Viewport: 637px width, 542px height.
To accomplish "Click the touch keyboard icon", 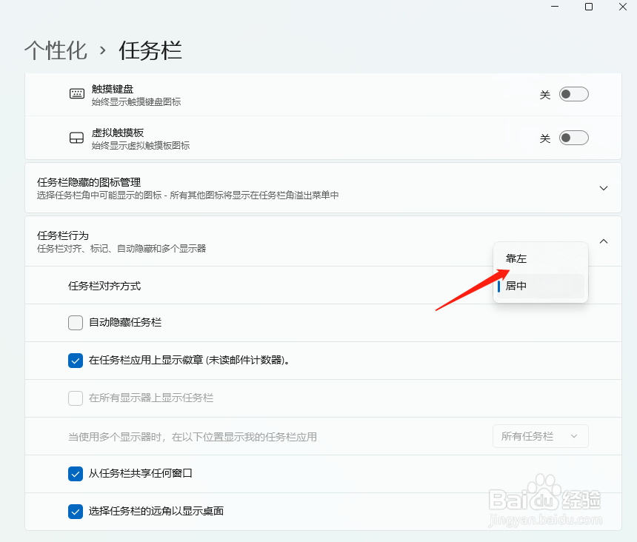I will 77,94.
